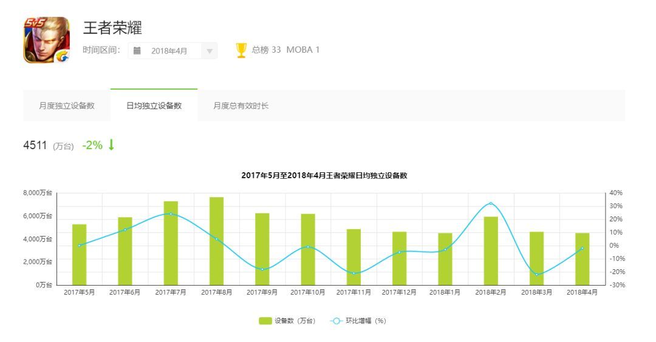This screenshot has height=342, width=656.
Task: Click the chart title 2017年5月至2018年4月王者荣耀日均独立设备数
Action: tap(324, 175)
